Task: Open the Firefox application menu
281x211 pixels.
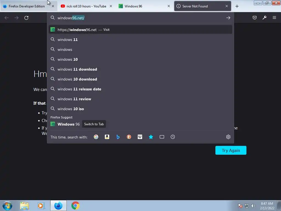Action: pos(274,18)
